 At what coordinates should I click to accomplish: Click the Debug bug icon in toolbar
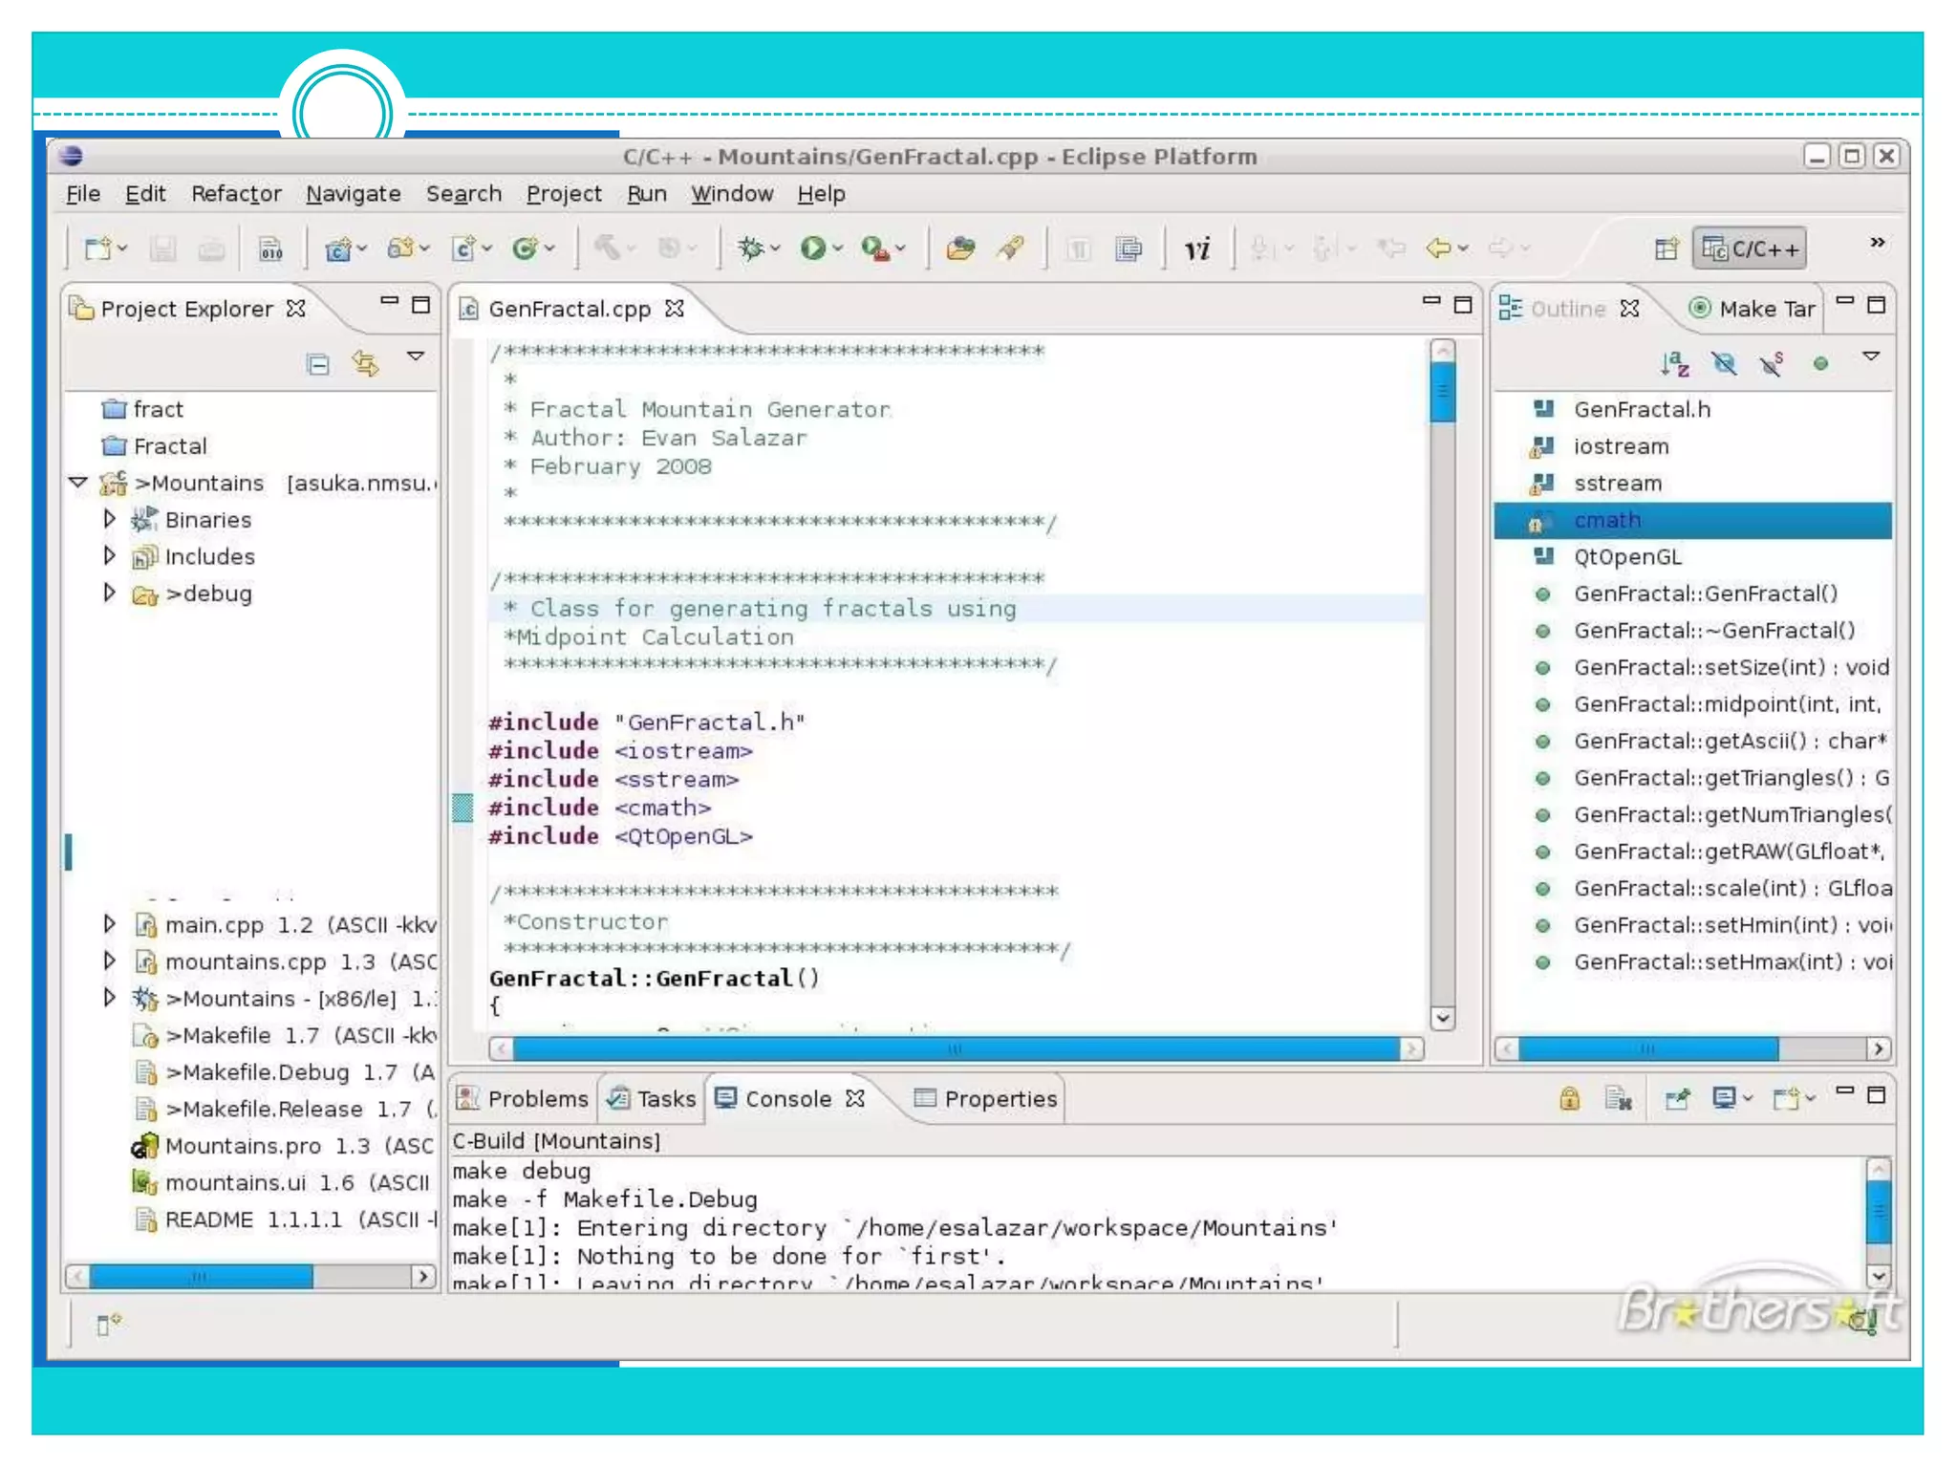751,248
